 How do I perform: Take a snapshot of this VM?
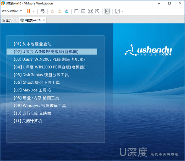(52, 11)
